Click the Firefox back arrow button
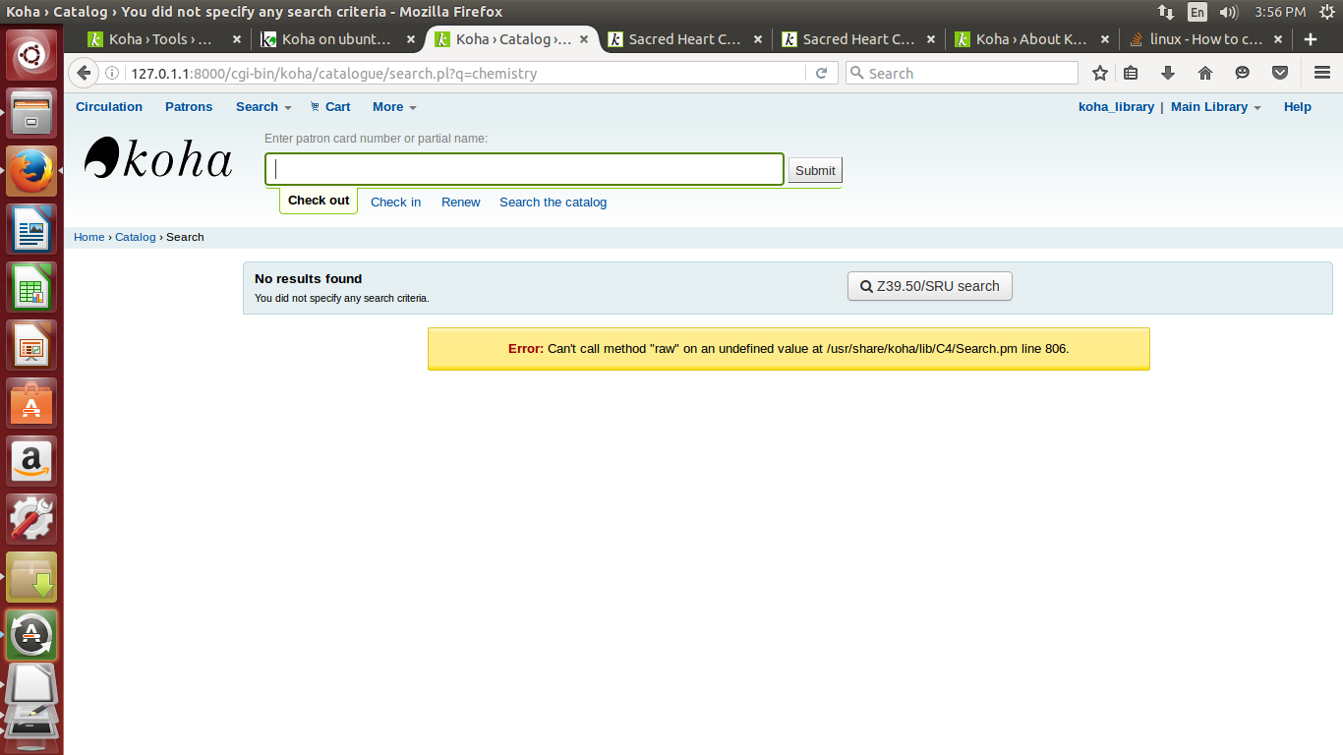Image resolution: width=1343 pixels, height=755 pixels. (84, 73)
